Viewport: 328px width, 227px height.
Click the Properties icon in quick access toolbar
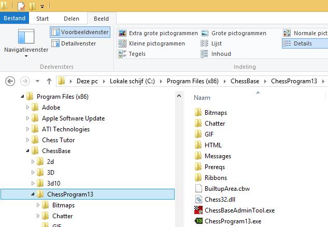point(21,6)
